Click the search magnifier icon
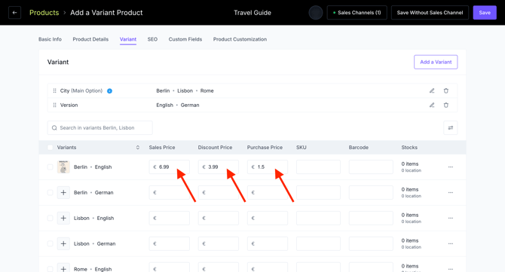 point(54,128)
